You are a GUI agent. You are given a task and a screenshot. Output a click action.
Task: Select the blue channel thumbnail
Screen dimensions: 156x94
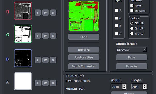(23, 58)
